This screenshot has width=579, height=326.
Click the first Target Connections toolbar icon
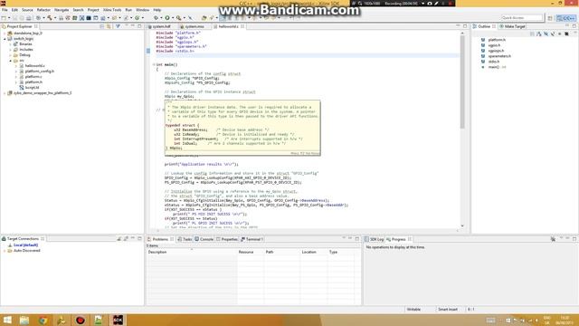click(x=119, y=239)
